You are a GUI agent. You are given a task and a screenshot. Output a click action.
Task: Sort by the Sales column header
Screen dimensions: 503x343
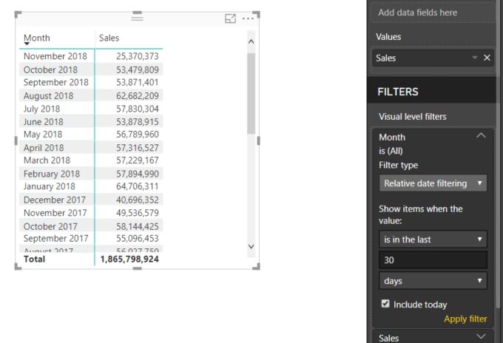coord(109,38)
